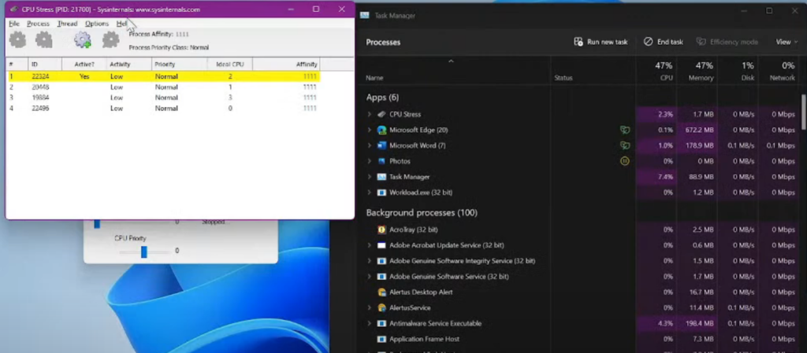Click the End task button
807x353 pixels.
coord(664,42)
